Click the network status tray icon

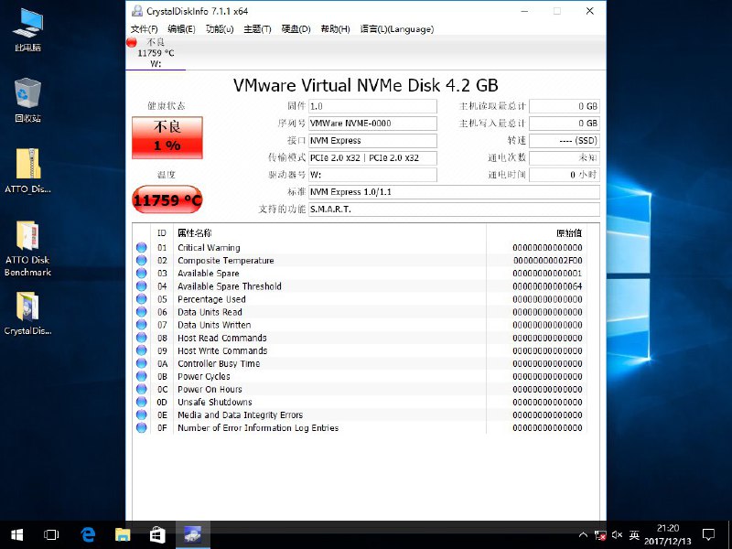pyautogui.click(x=600, y=535)
